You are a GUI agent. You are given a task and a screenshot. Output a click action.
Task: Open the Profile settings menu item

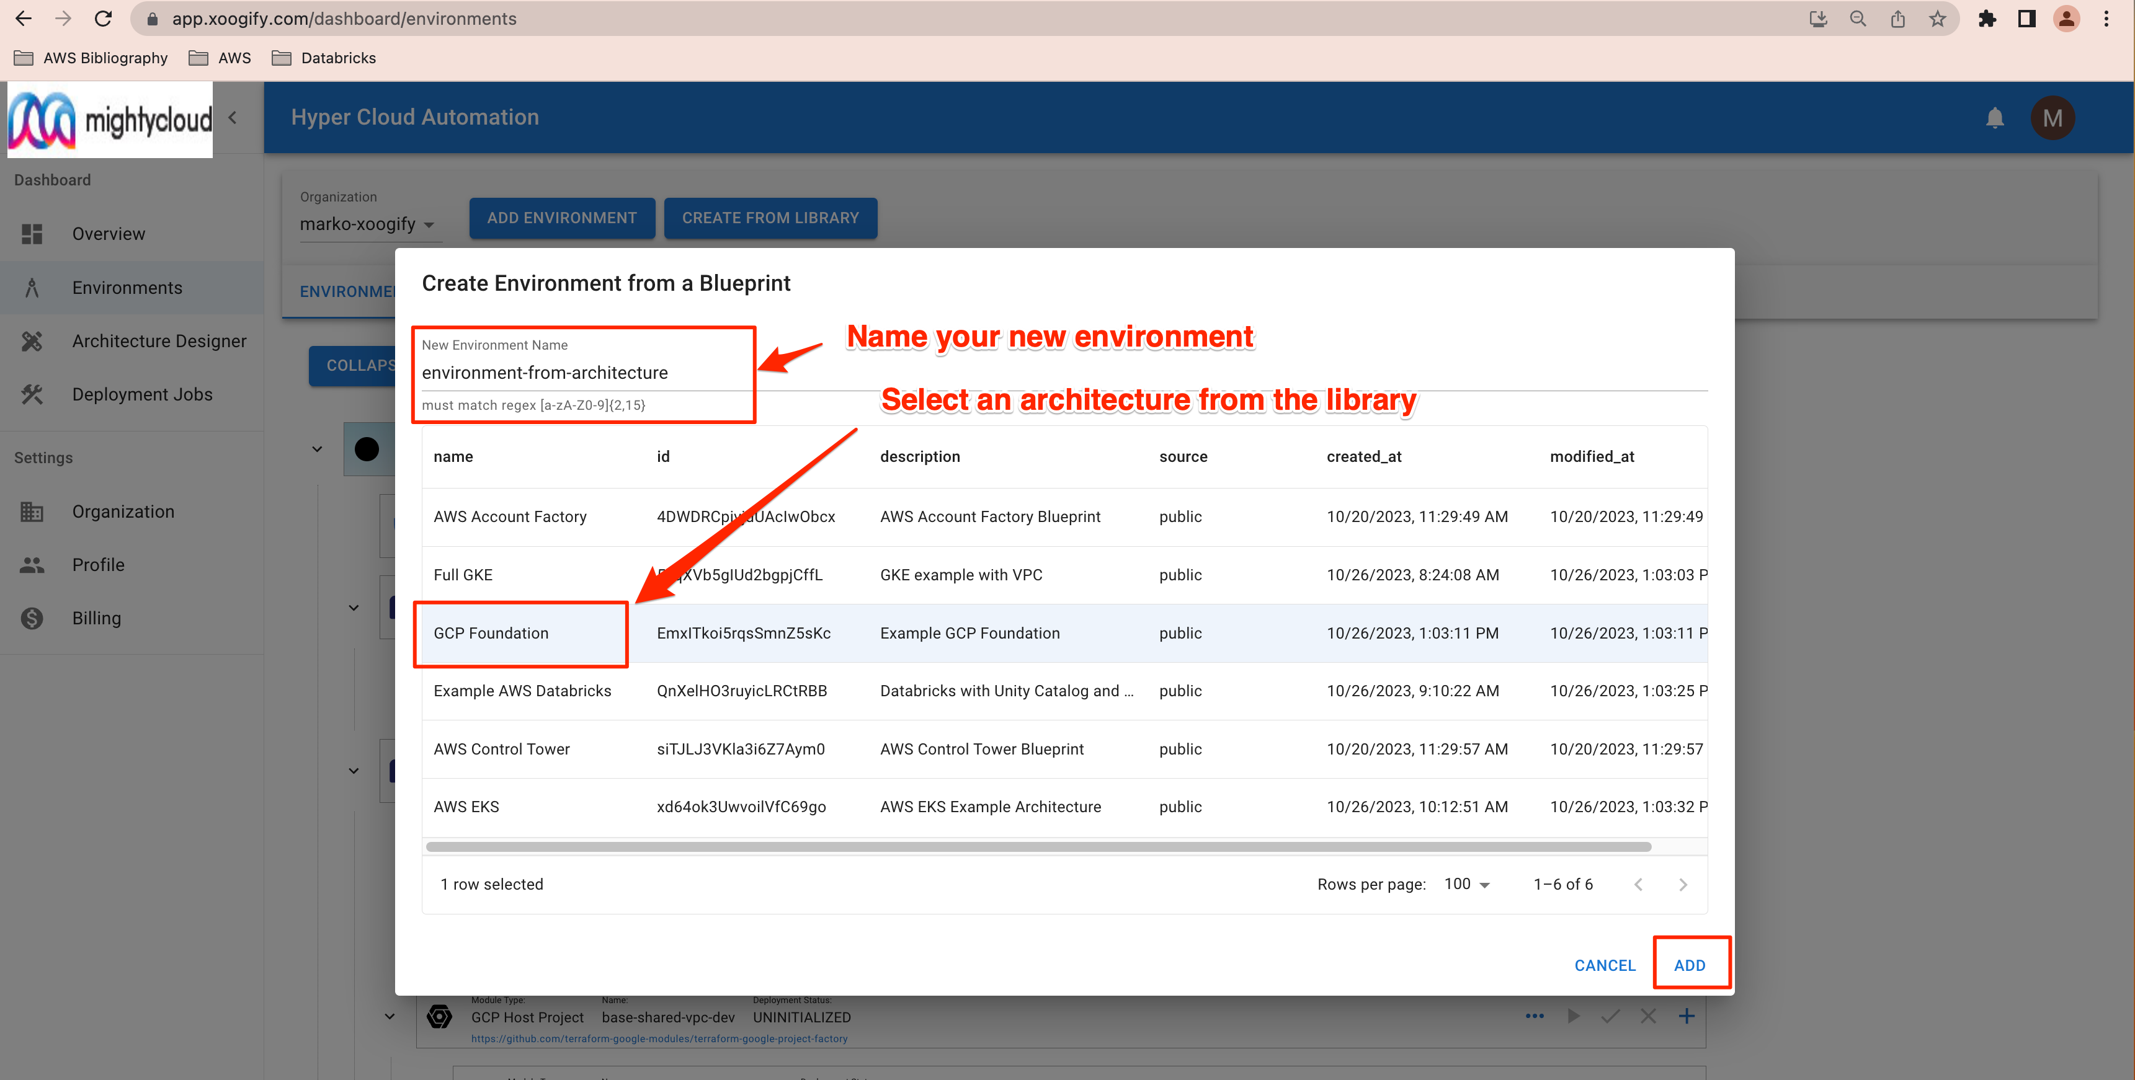(x=98, y=565)
